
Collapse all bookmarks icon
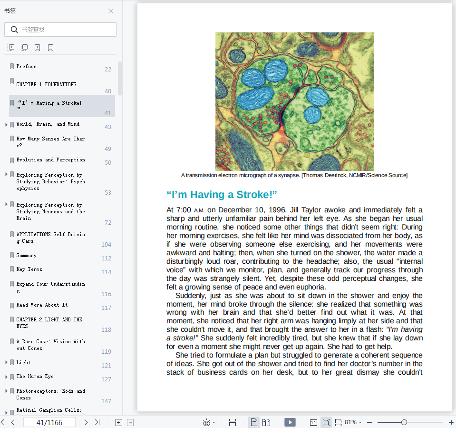[24, 48]
